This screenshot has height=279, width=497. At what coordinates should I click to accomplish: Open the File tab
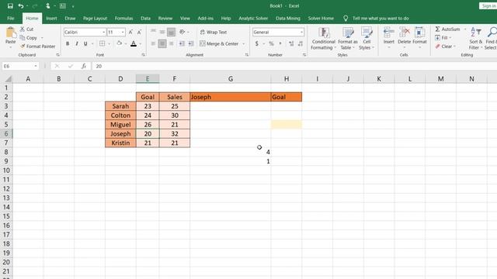click(x=10, y=19)
